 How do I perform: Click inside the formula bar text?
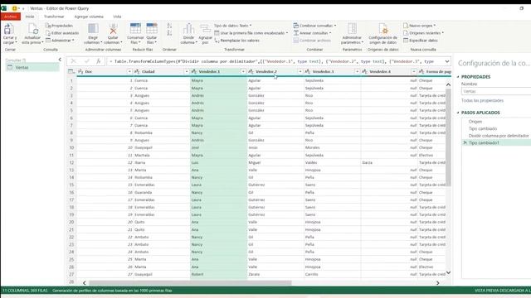pos(275,61)
